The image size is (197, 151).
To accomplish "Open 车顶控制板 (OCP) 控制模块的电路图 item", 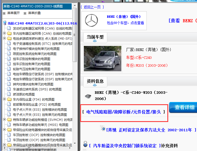I will point(39,135).
